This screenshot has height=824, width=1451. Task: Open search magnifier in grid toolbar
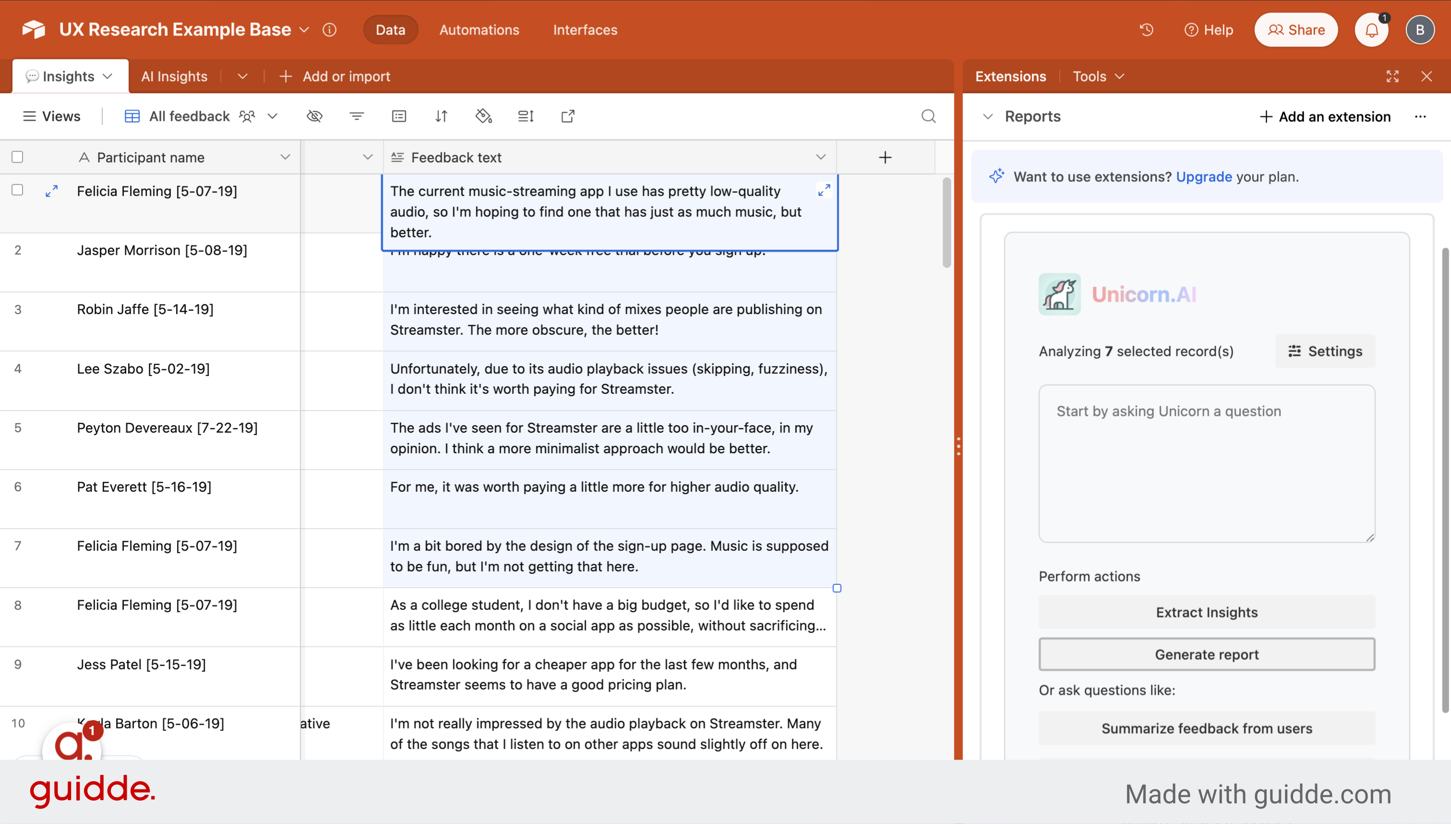coord(928,116)
